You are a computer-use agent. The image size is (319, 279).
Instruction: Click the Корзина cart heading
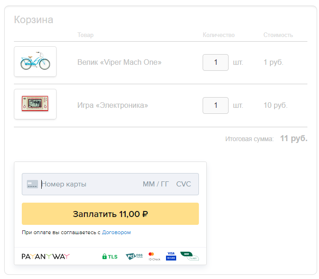(x=33, y=20)
